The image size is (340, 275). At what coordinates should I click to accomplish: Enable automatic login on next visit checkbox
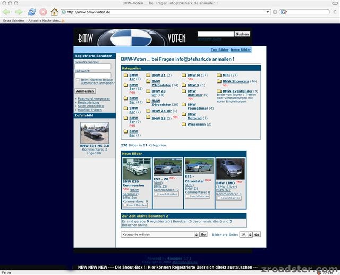[x=78, y=80]
